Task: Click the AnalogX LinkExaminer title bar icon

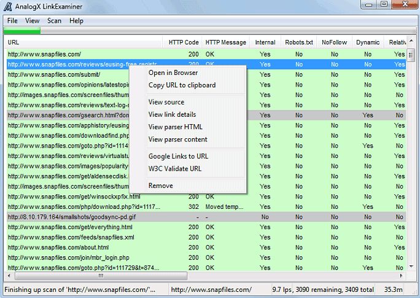Action: 7,6
